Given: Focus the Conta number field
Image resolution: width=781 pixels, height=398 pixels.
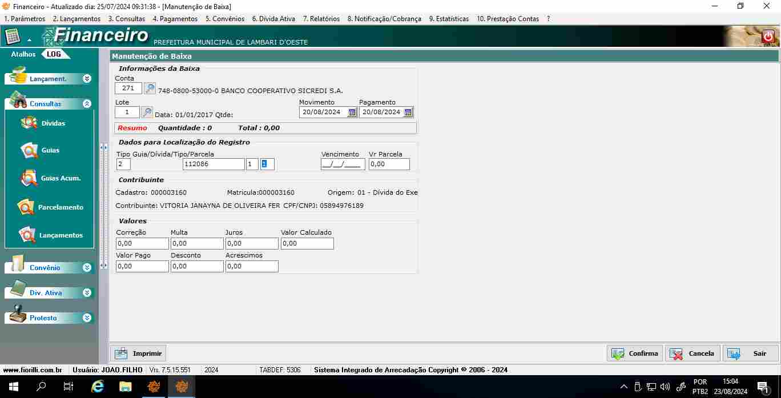Looking at the screenshot, I should 128,89.
